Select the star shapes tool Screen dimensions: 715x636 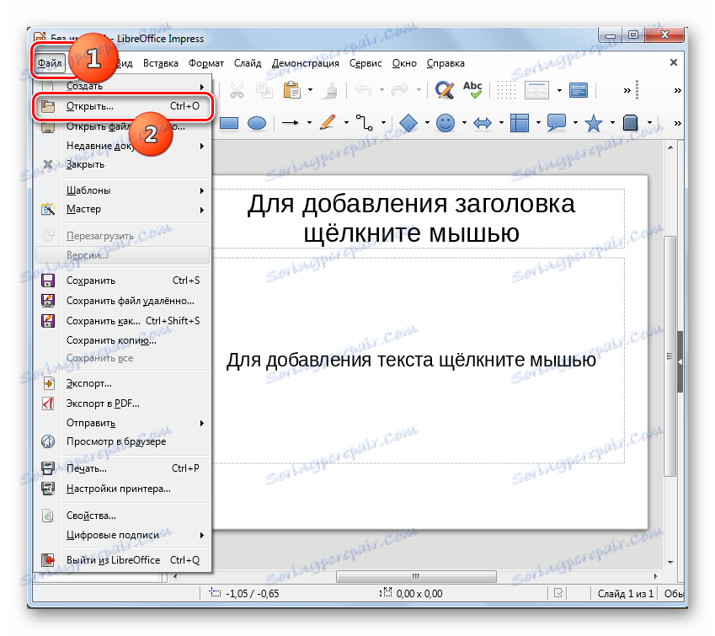[594, 123]
